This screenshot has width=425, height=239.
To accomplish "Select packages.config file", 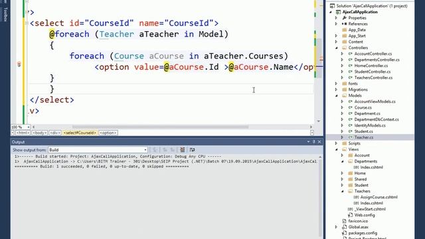I will tap(363, 233).
